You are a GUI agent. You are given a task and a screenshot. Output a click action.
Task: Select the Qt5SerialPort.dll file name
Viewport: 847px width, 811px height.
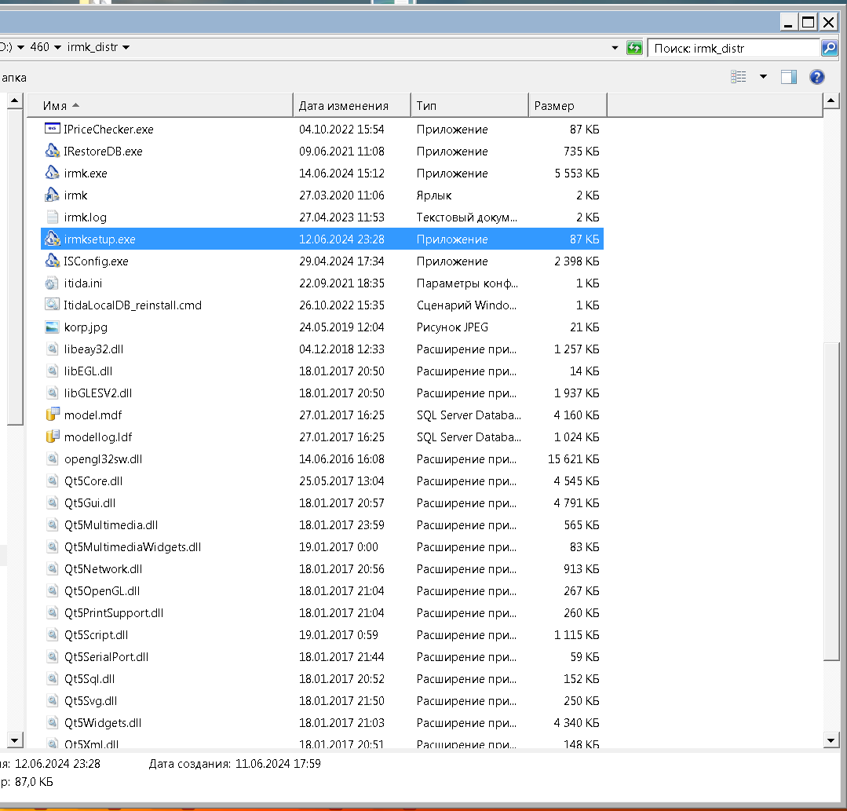(107, 656)
